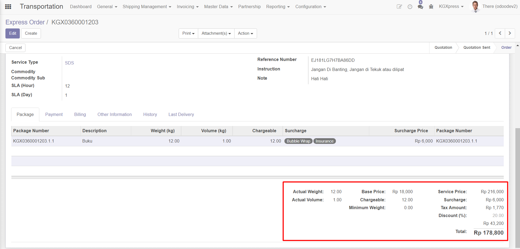520x249 pixels.
Task: Expand the General menu
Action: (x=107, y=7)
